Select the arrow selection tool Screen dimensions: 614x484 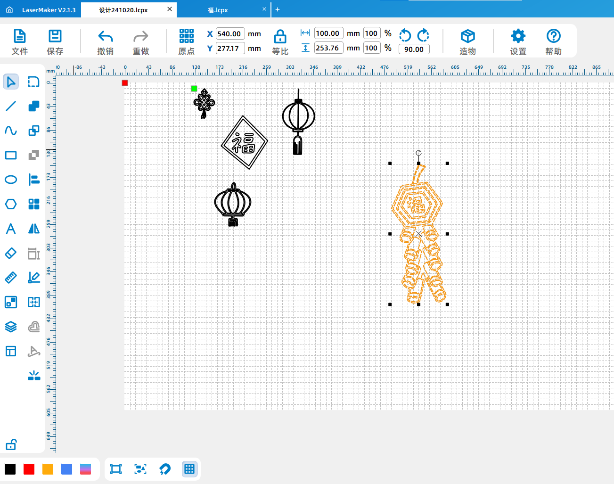pyautogui.click(x=11, y=82)
